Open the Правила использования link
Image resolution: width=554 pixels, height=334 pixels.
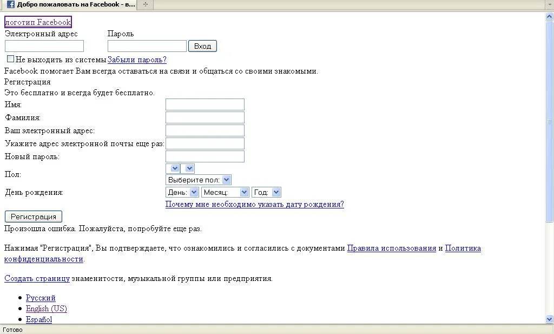click(x=392, y=248)
